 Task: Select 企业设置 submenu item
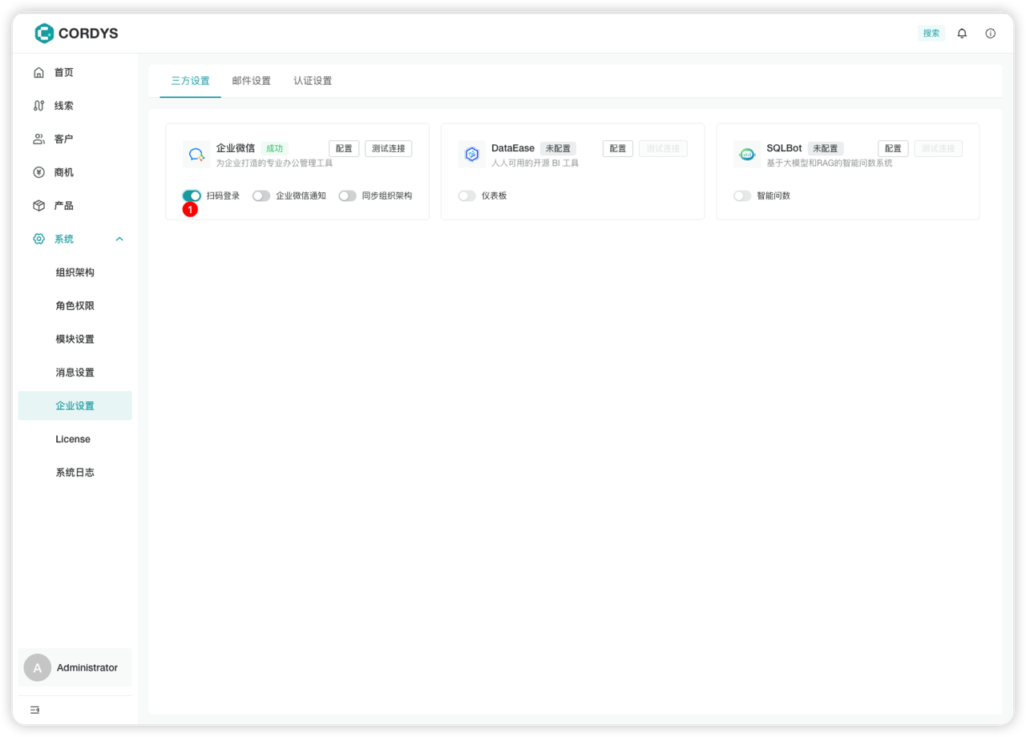(75, 406)
